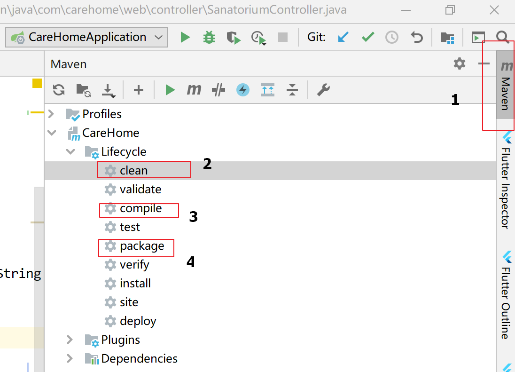Update project with the blue Git arrow
The height and width of the screenshot is (372, 515).
click(x=343, y=37)
